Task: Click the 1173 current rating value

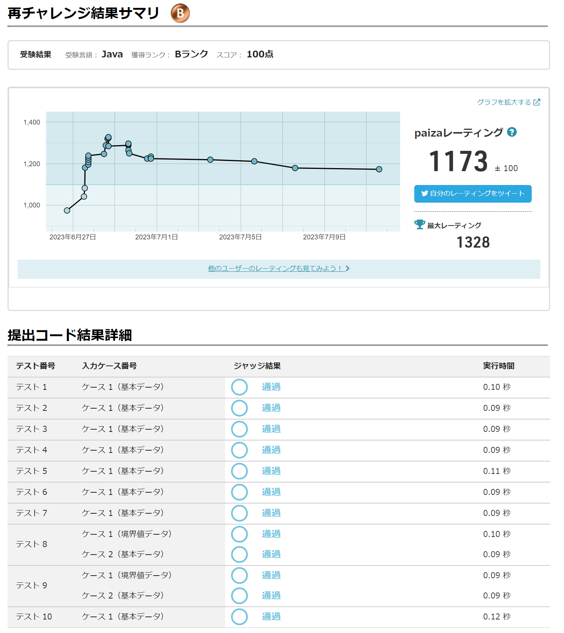Action: 458,161
